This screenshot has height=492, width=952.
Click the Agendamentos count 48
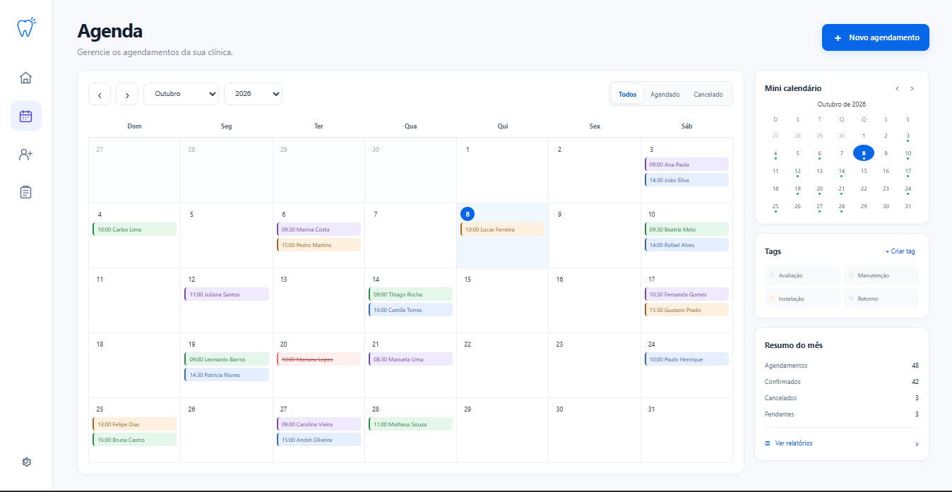click(915, 366)
